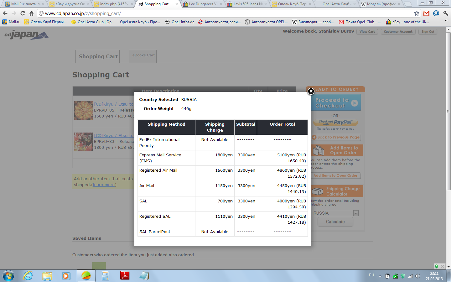Open Википедия bookmark

(x=313, y=22)
